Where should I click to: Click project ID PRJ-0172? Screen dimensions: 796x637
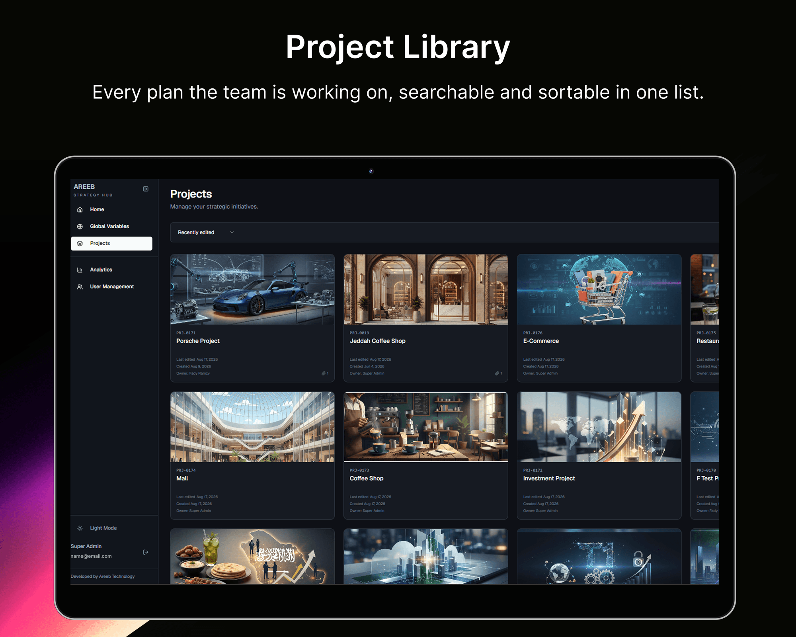coord(533,470)
